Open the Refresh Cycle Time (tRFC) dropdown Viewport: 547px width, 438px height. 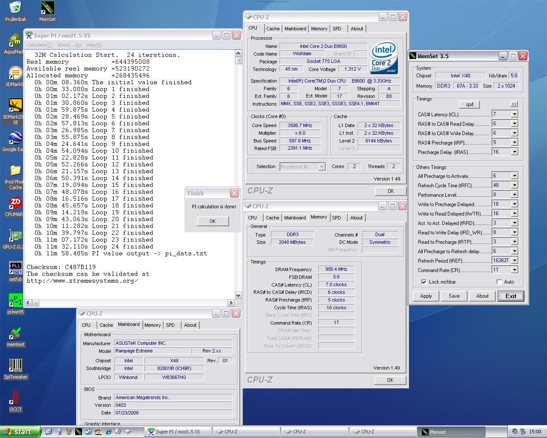click(x=515, y=185)
